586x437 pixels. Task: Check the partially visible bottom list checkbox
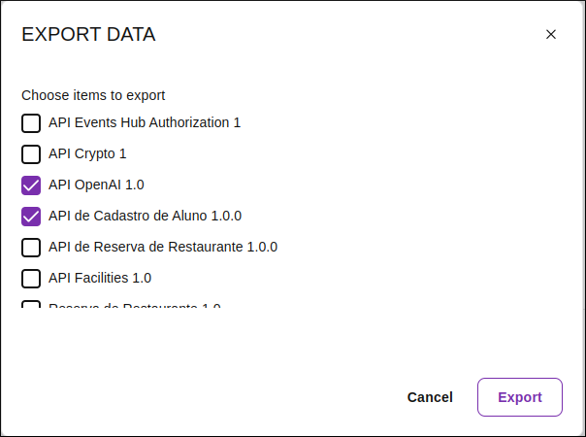coord(31,307)
